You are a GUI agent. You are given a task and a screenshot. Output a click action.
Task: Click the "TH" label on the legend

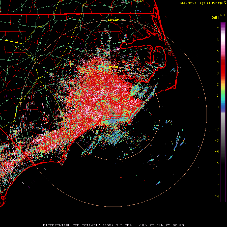coord(217,196)
